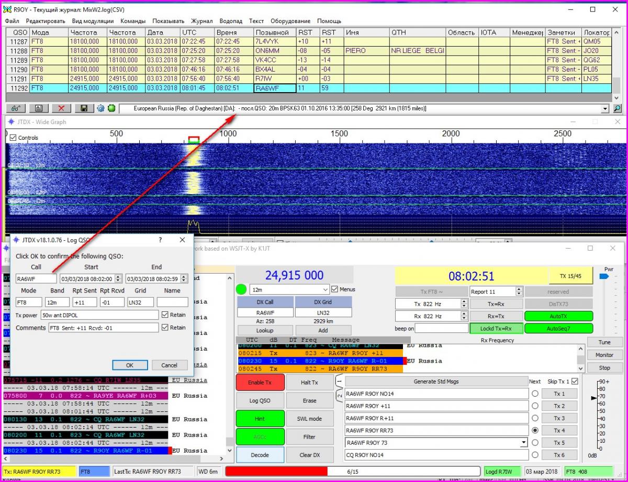Uncheck the Menus checkbox
Screen dimensions: 628x482
[335, 289]
